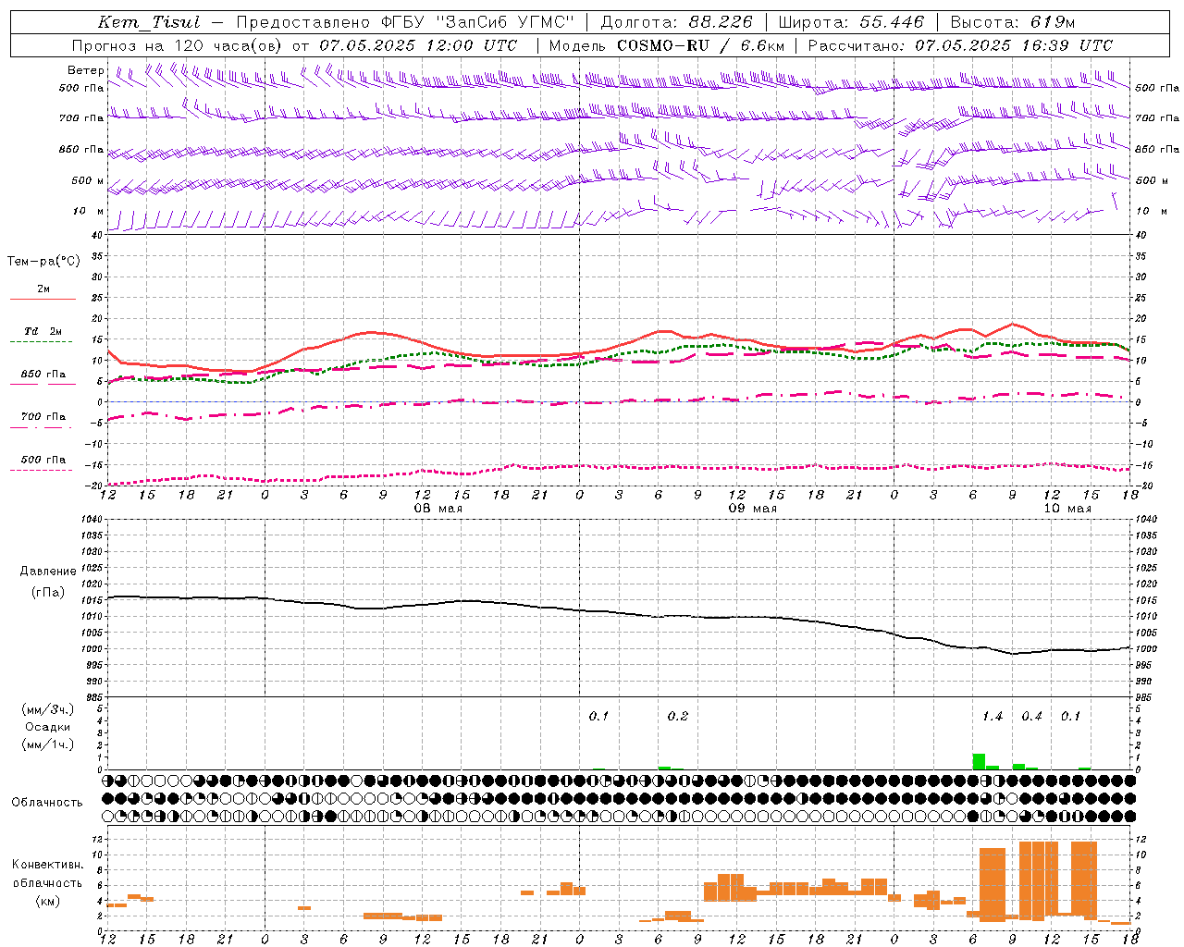Click the solid red 2м line sample in legend
This screenshot has width=1184, height=947.
(x=43, y=299)
